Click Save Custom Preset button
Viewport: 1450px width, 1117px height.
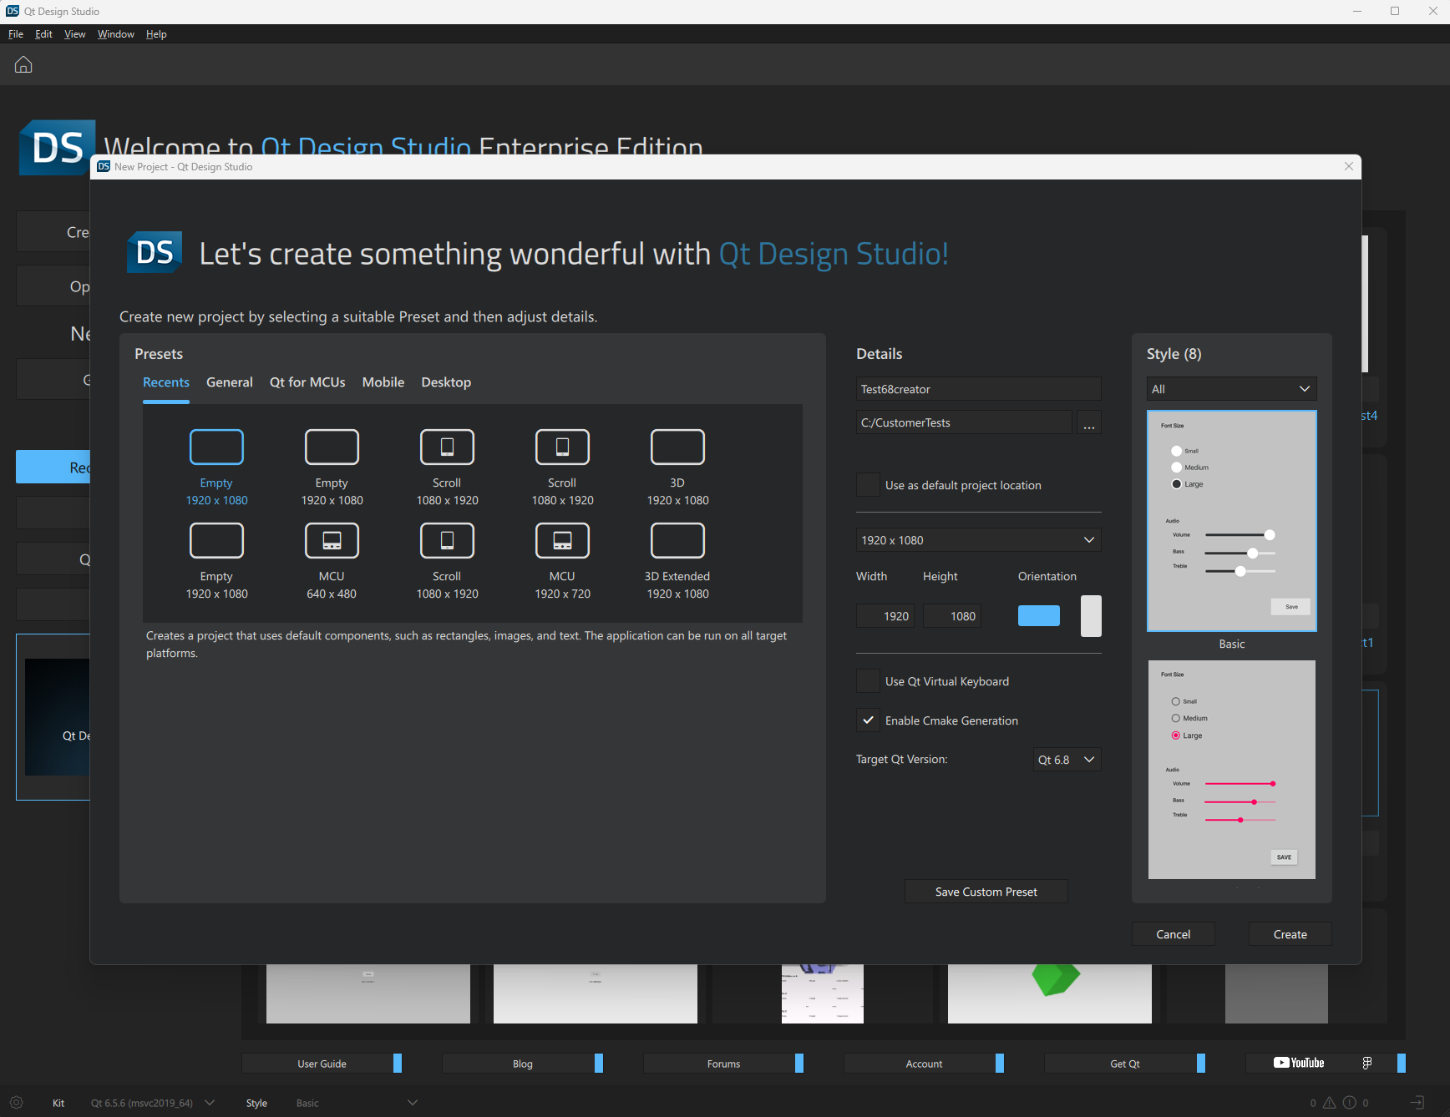click(986, 892)
